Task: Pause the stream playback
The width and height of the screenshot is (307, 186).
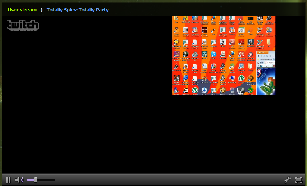Action: [8, 180]
